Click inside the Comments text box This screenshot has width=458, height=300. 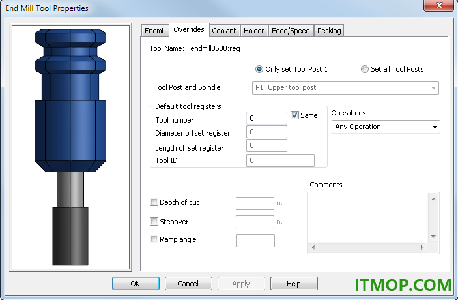click(x=367, y=218)
